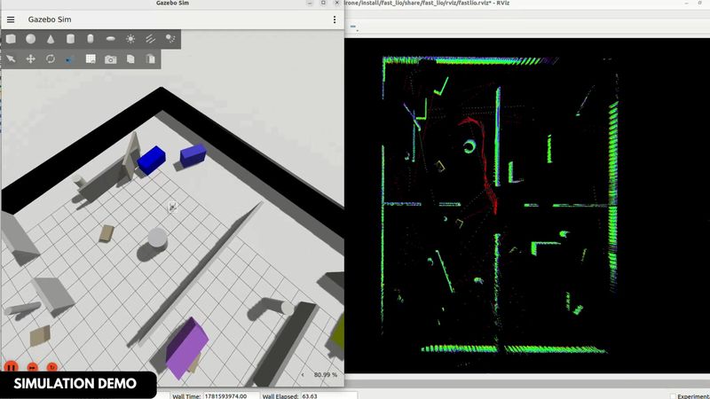Reset the simulation with orange button
The width and height of the screenshot is (710, 399).
(x=52, y=367)
